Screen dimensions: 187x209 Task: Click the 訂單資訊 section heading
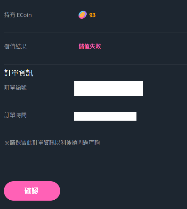point(19,73)
